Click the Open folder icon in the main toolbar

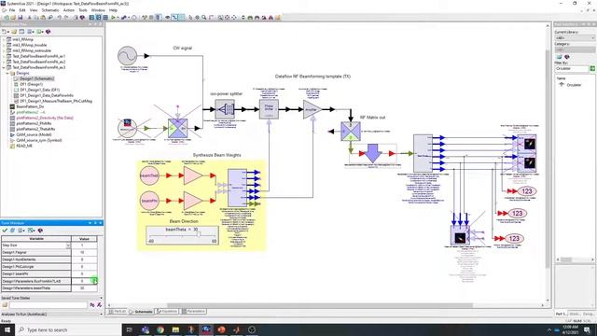13,18
